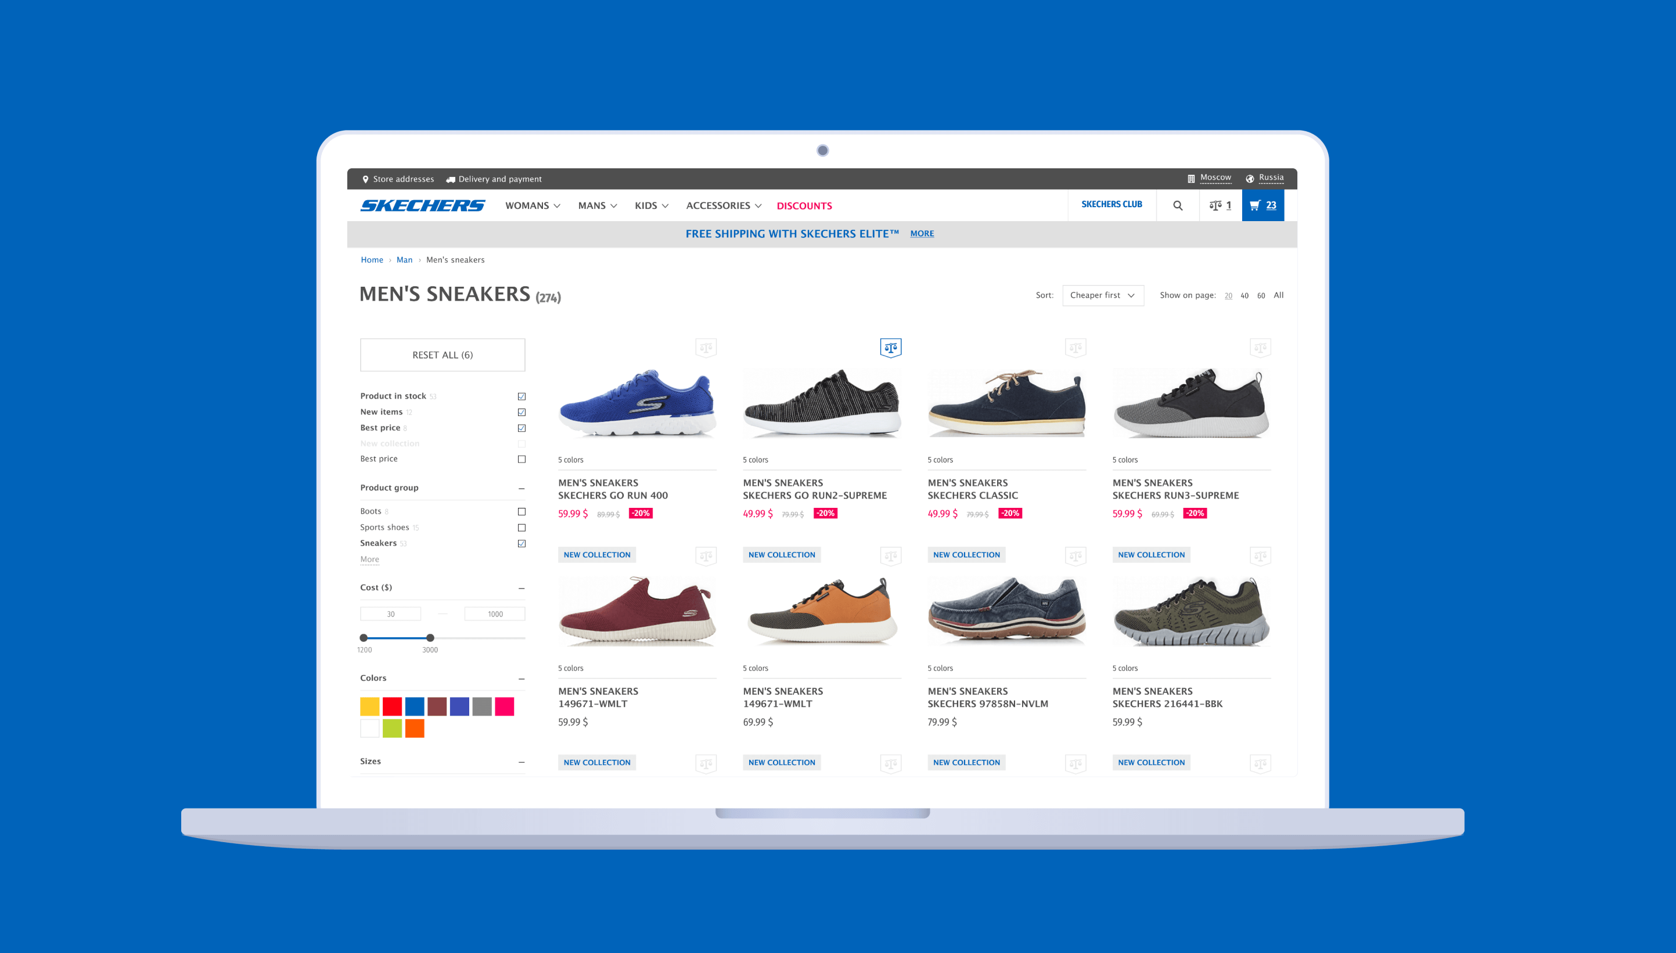Follow the More link in shipping banner
Image resolution: width=1676 pixels, height=953 pixels.
click(x=922, y=234)
